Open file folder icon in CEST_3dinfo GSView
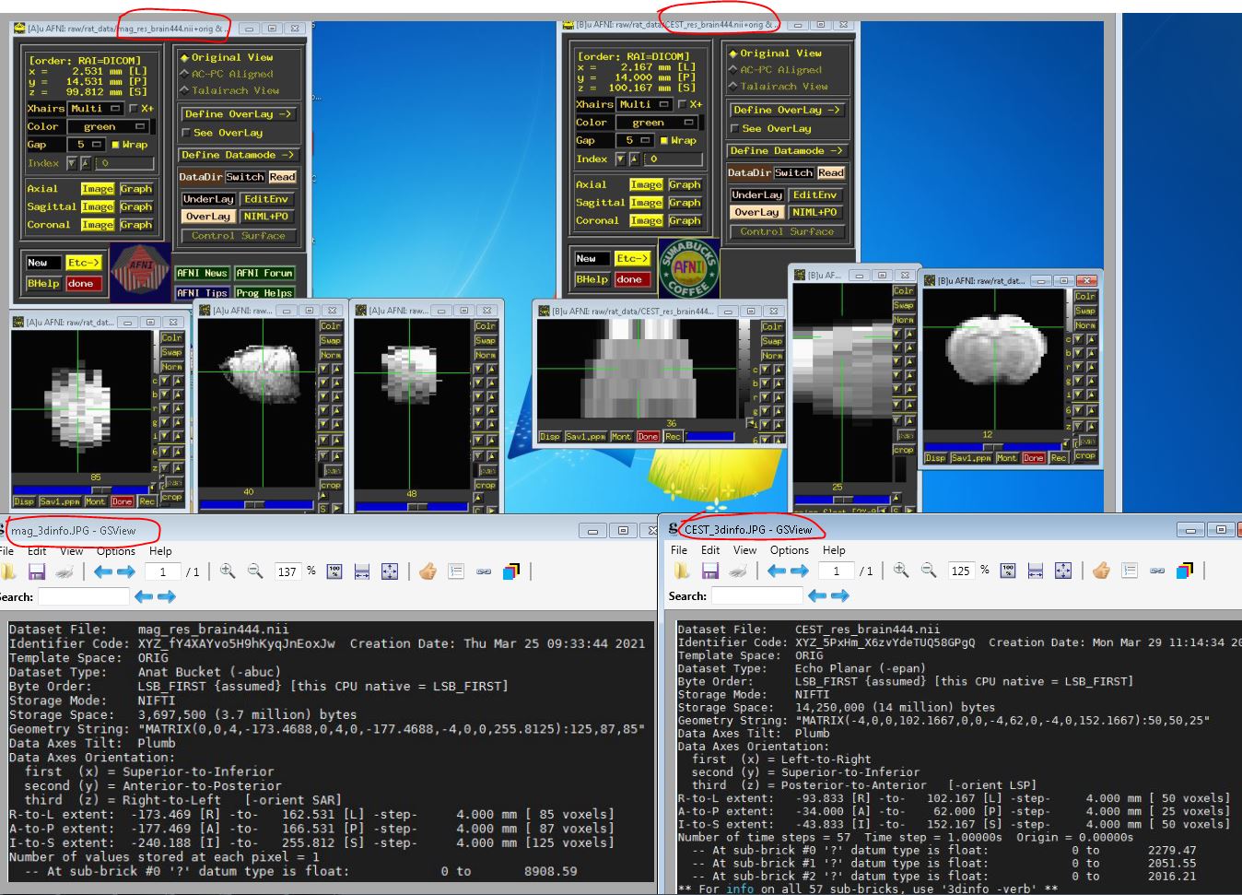This screenshot has width=1242, height=895. pyautogui.click(x=682, y=571)
